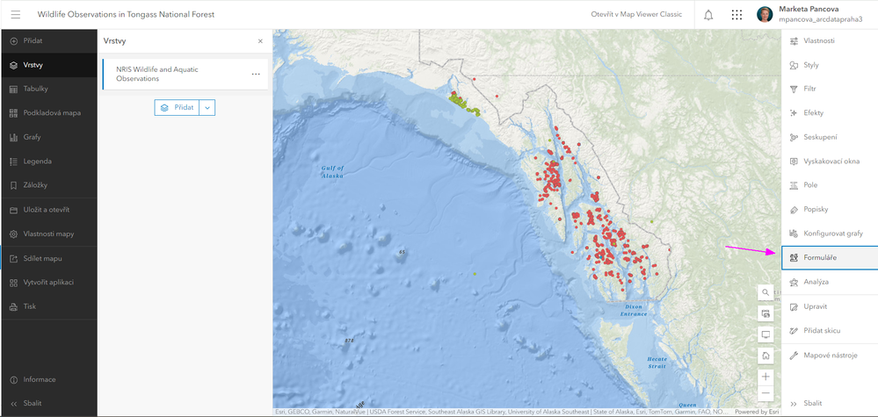Open Mapové nástroje map tools

click(830, 356)
